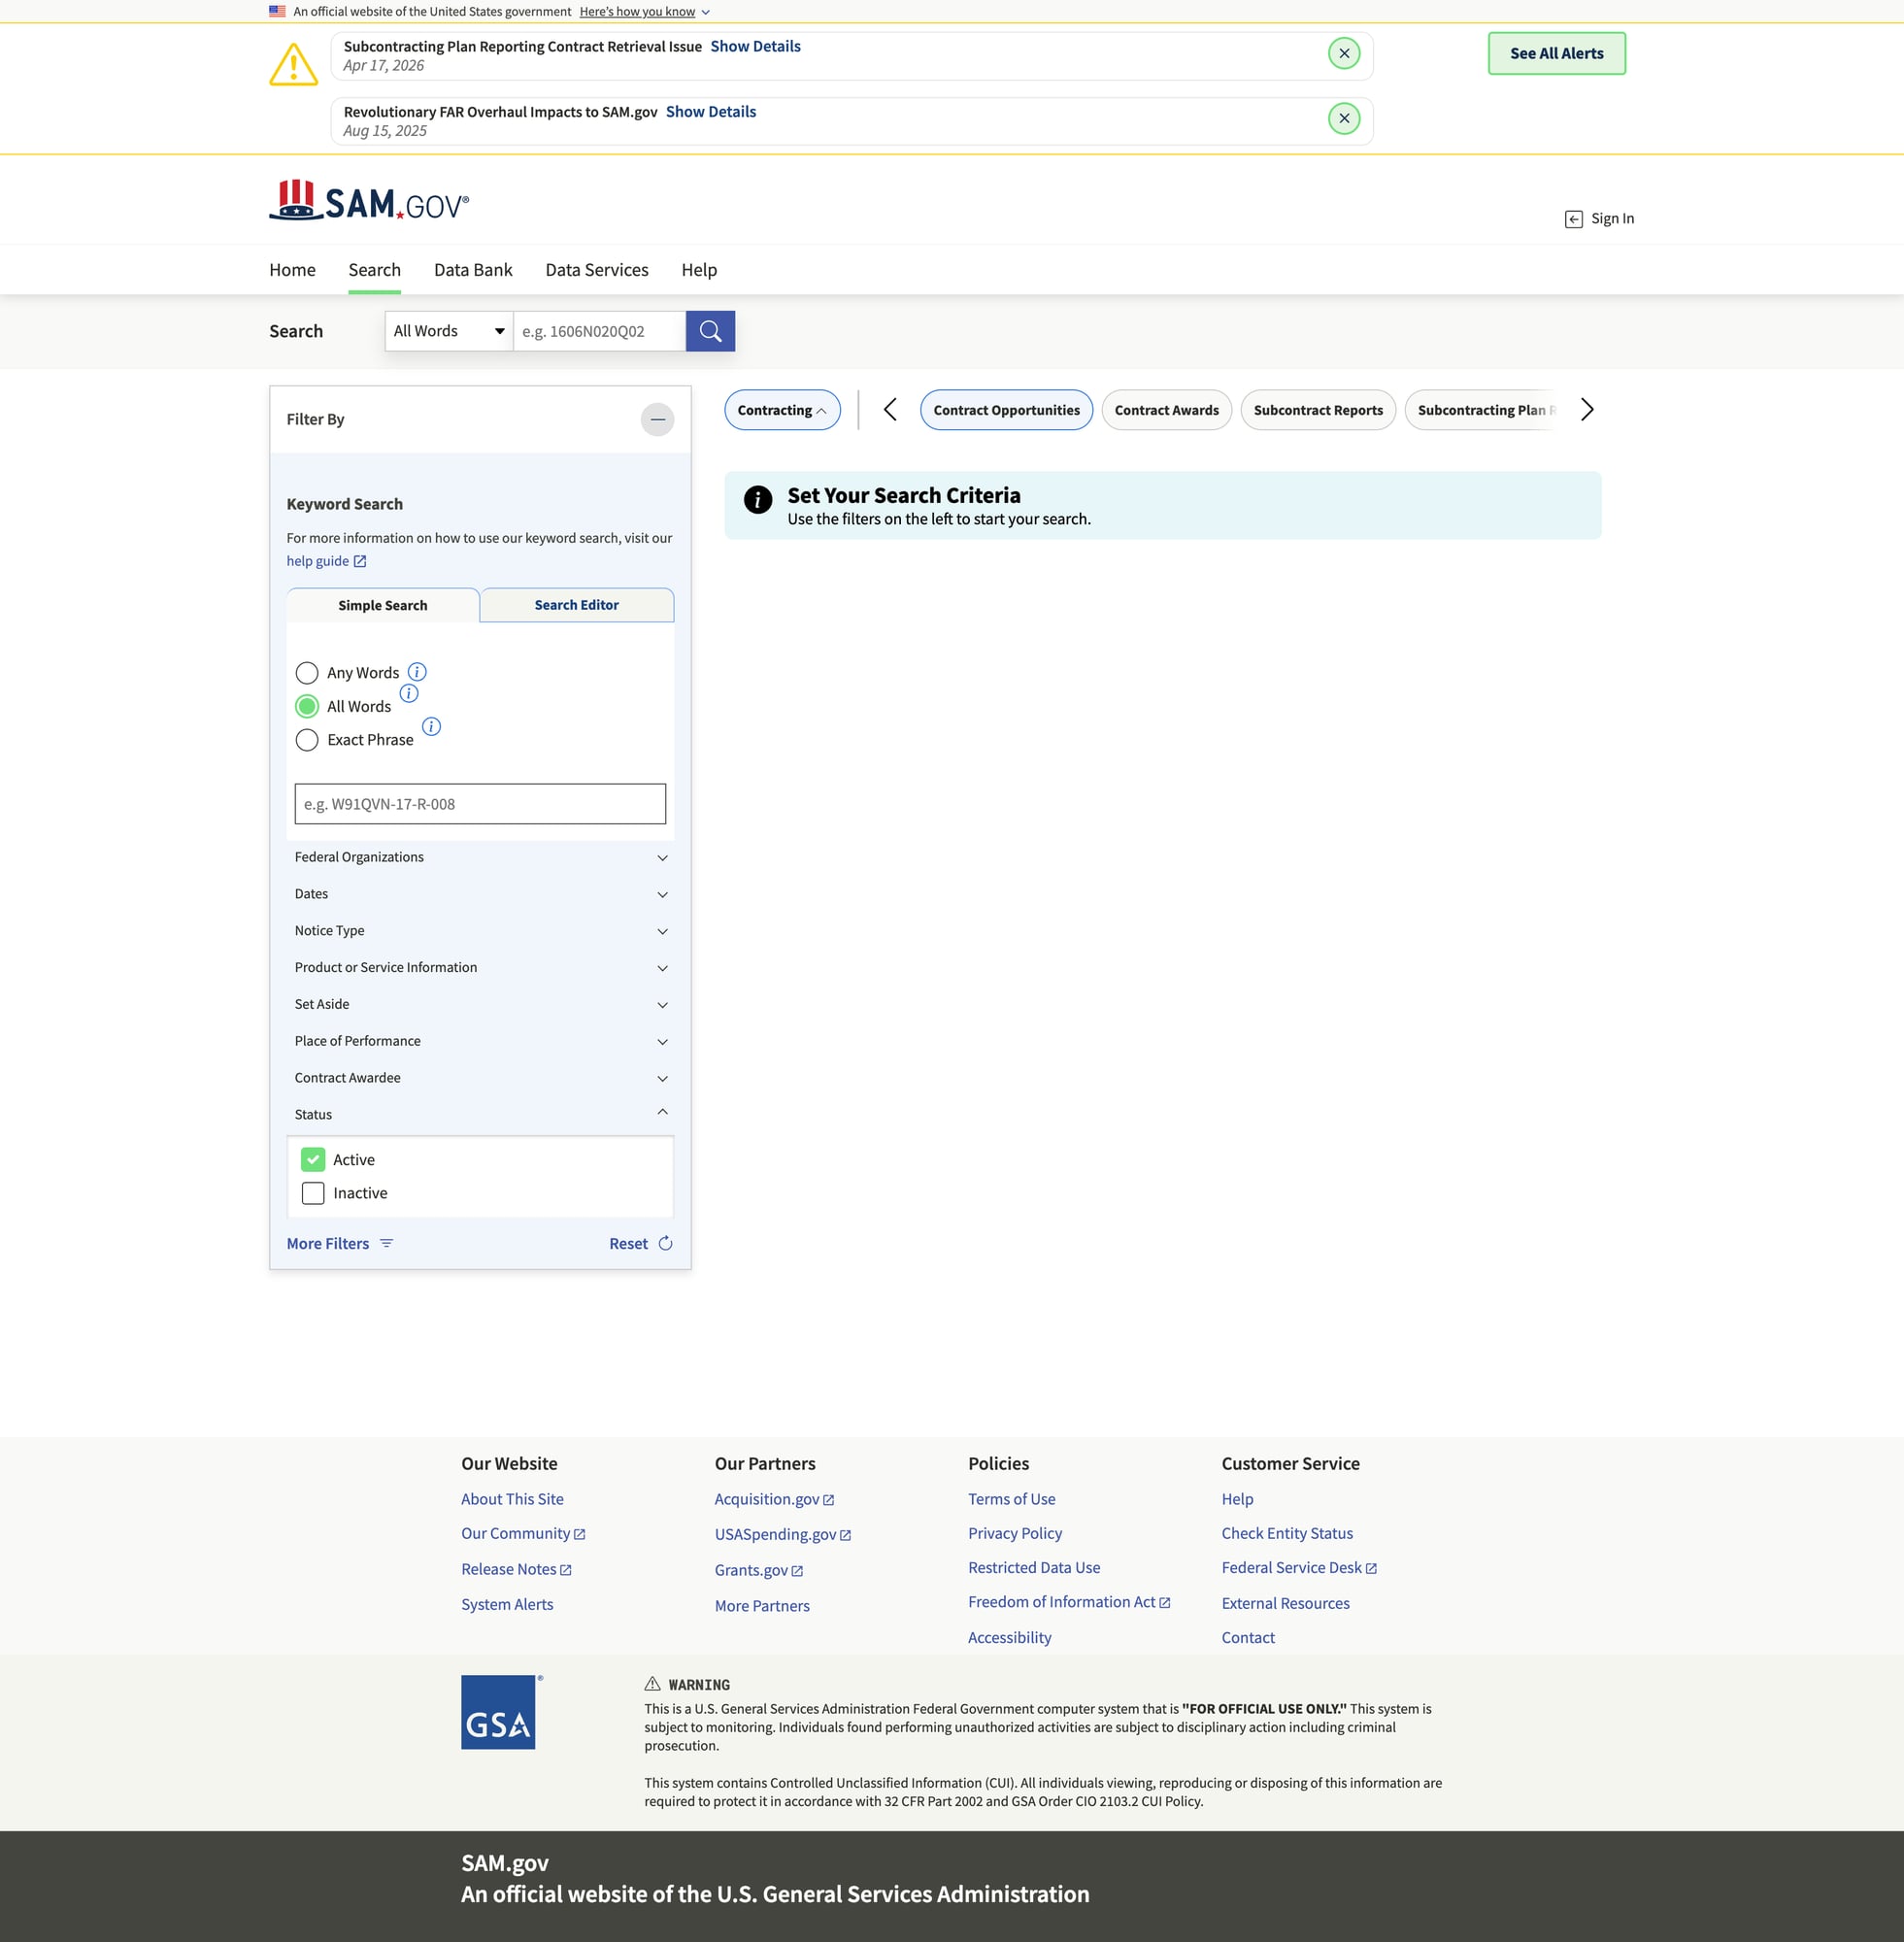
Task: Check the Inactive status checkbox
Action: tap(313, 1193)
